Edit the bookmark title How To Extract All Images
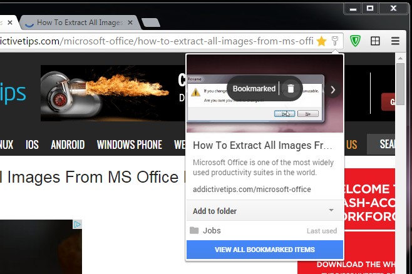The image size is (412, 274). click(262, 145)
